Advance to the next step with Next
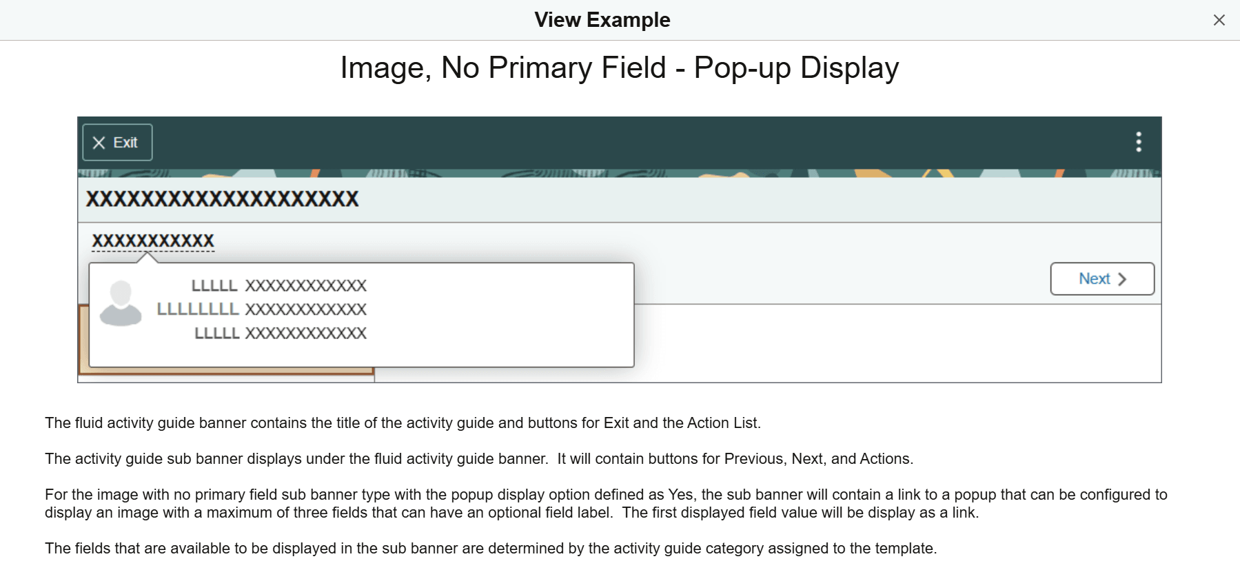 [x=1101, y=278]
